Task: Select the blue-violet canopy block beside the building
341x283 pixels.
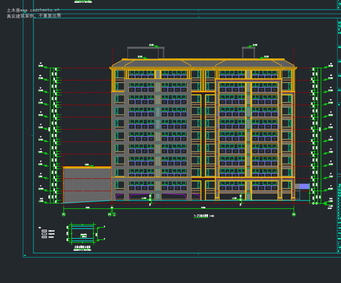Action: coord(305,186)
